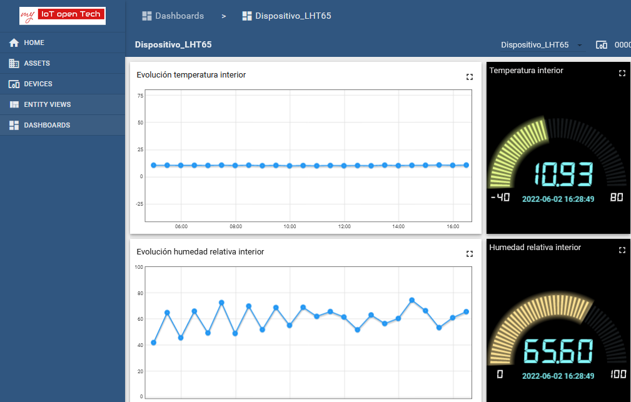Expand the temperature evolution chart to fullscreen
The image size is (631, 402).
click(470, 76)
